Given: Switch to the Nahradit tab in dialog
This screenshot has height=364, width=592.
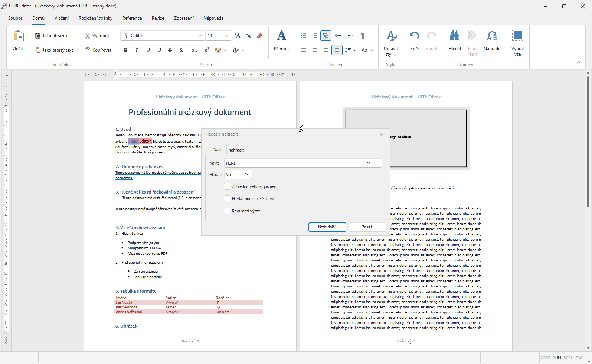Looking at the screenshot, I should 236,150.
